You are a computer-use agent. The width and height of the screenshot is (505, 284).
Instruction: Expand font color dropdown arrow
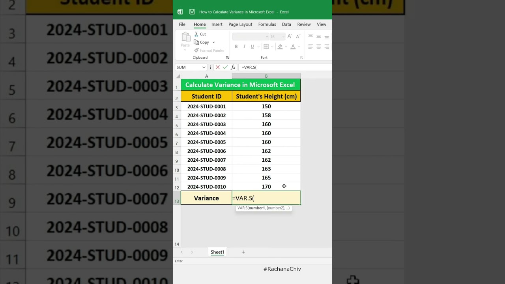click(x=299, y=47)
